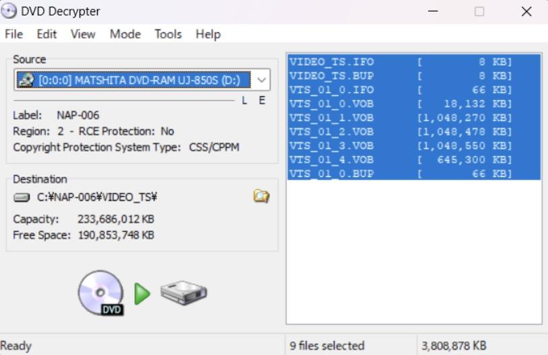Screen dimensions: 548x355
Task: Select the MATSHITA DVD-RAM UJ-850S source entry
Action: pos(134,80)
